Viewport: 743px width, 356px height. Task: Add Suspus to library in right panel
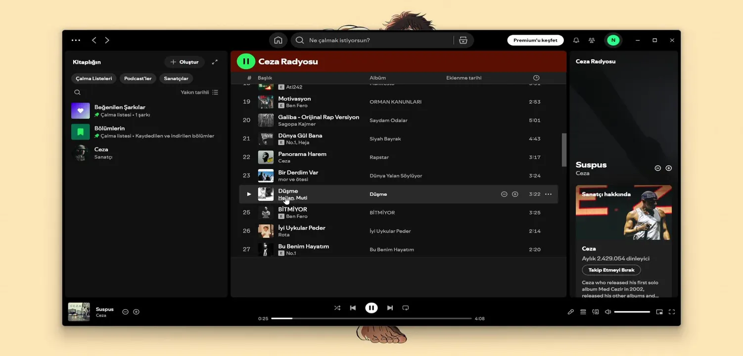(x=669, y=168)
